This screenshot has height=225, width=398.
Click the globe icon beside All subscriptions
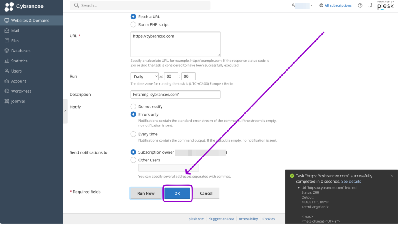pos(321,5)
